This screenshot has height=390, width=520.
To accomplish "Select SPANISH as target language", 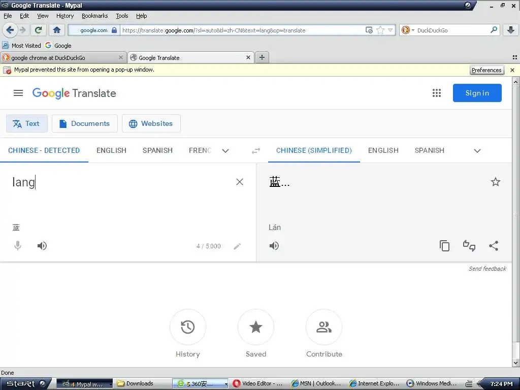I will click(x=430, y=150).
